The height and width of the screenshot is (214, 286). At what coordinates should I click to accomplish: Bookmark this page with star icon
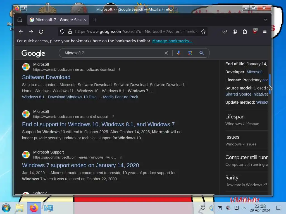pyautogui.click(x=203, y=32)
